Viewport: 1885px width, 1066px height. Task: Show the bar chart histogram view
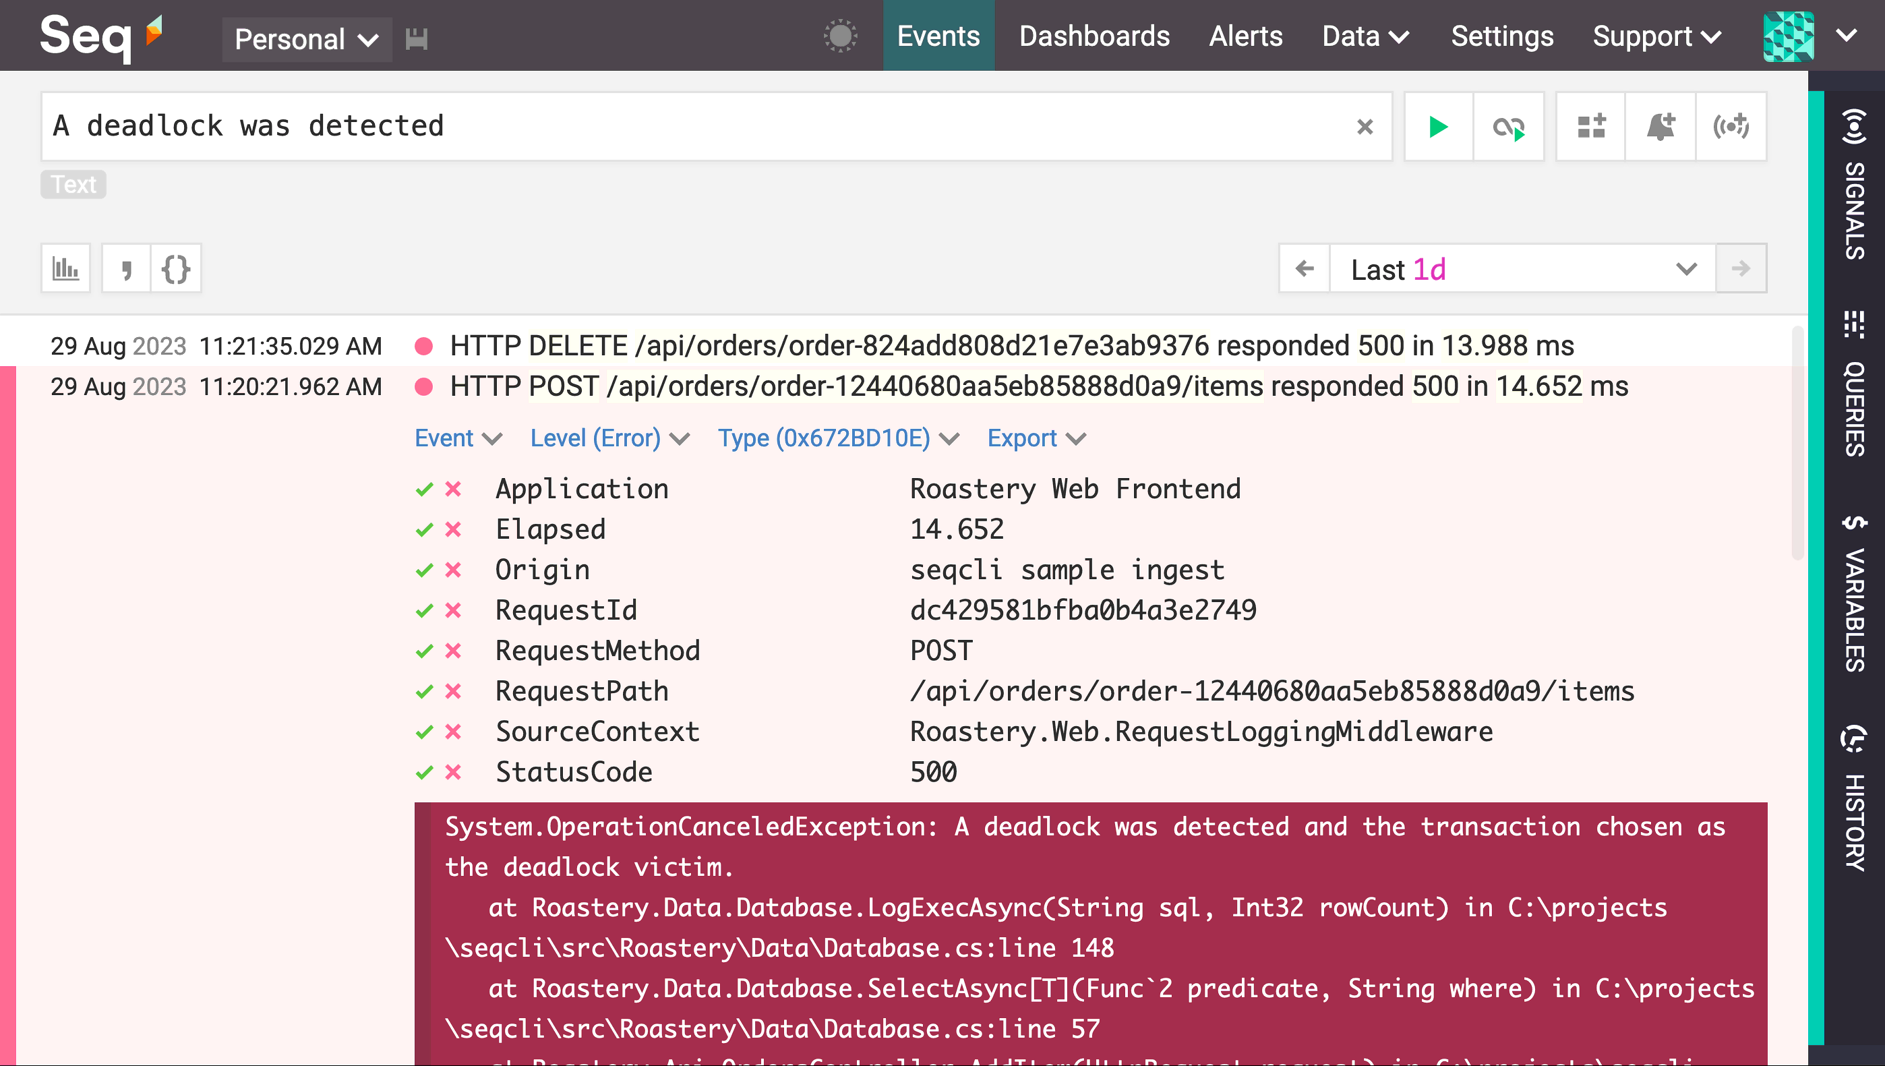[66, 269]
